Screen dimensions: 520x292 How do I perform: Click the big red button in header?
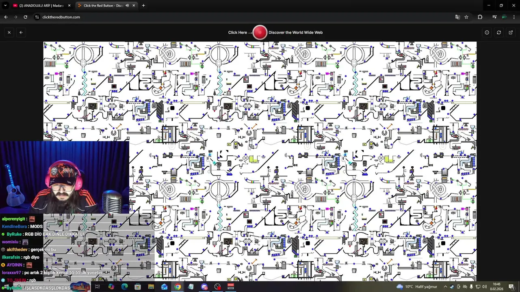pyautogui.click(x=260, y=32)
